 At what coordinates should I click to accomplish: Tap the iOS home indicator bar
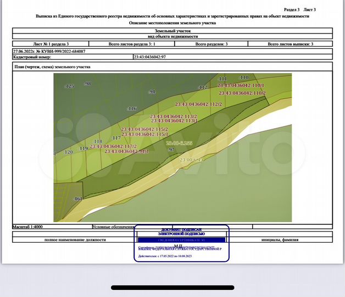[172, 287]
